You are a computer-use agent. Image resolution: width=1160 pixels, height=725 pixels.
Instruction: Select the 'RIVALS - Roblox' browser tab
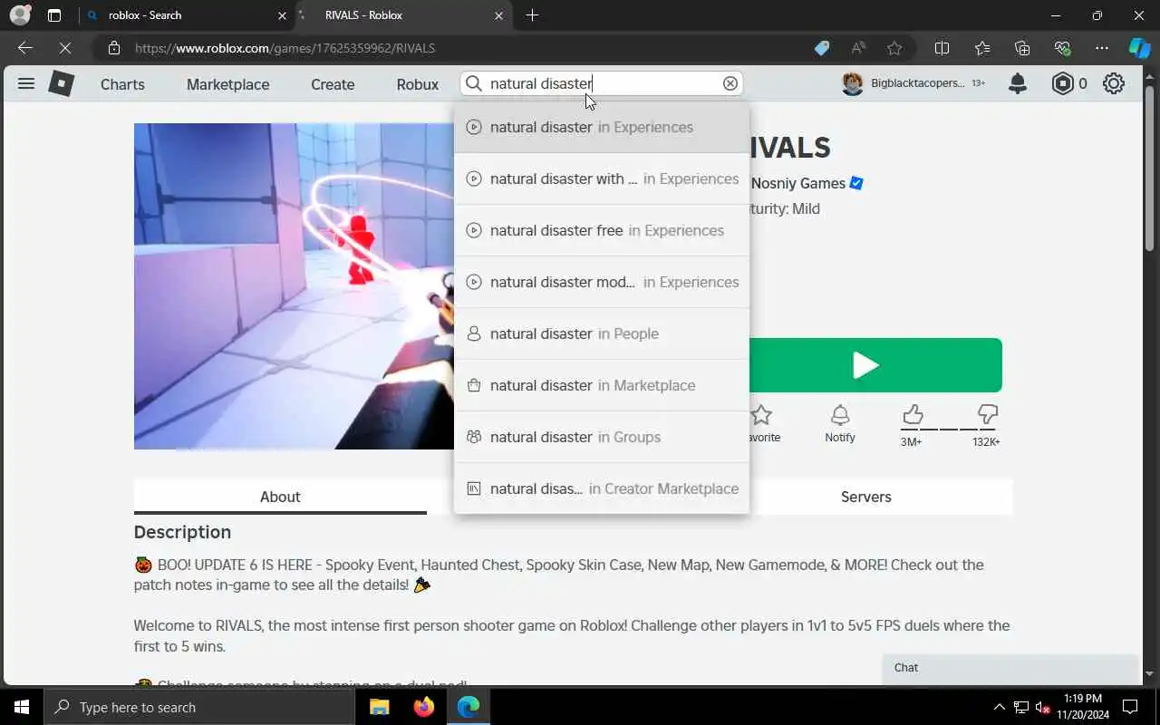(405, 15)
